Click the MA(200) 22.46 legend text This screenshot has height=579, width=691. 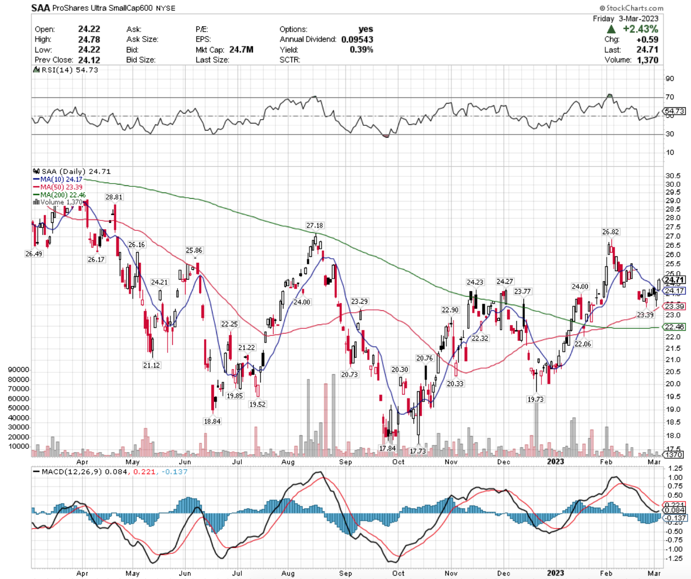click(63, 194)
